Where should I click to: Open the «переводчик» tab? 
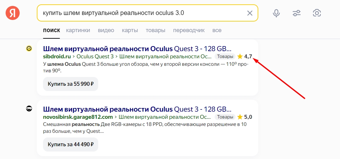[189, 30]
